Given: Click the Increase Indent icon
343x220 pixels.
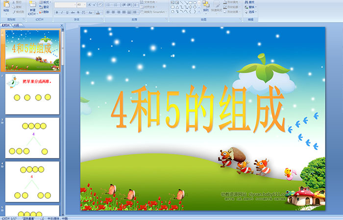Looking at the screenshot, I should tap(129, 4).
